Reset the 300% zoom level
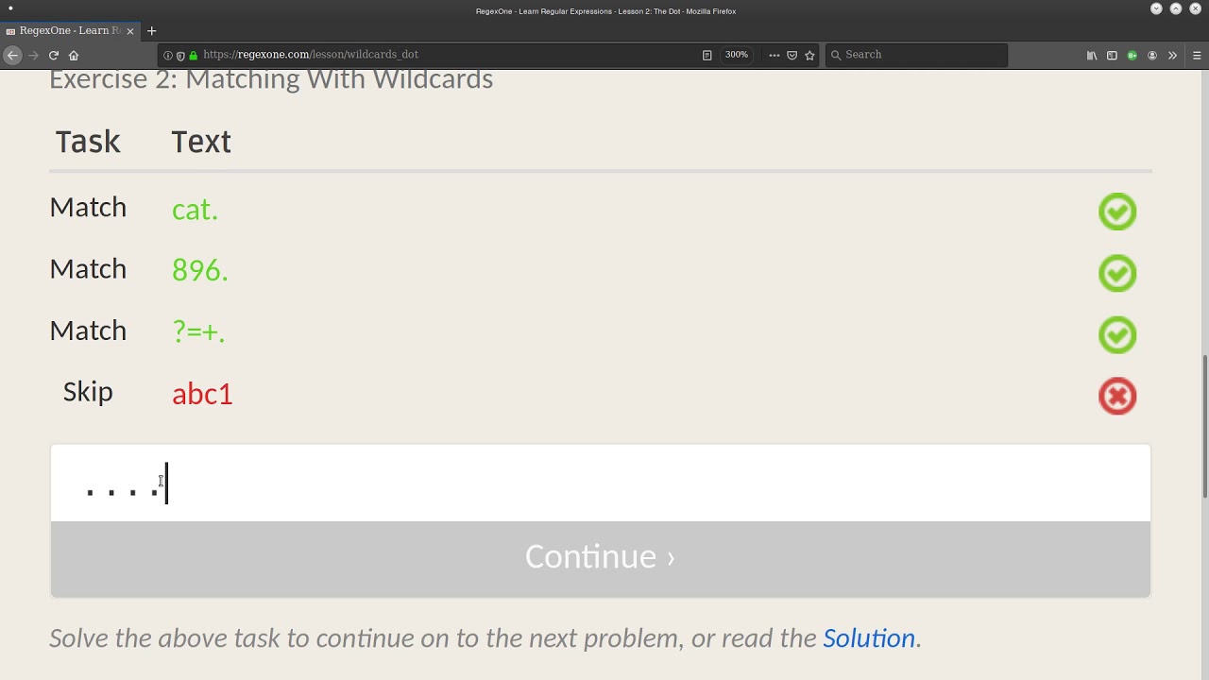The width and height of the screenshot is (1209, 680). [x=737, y=55]
